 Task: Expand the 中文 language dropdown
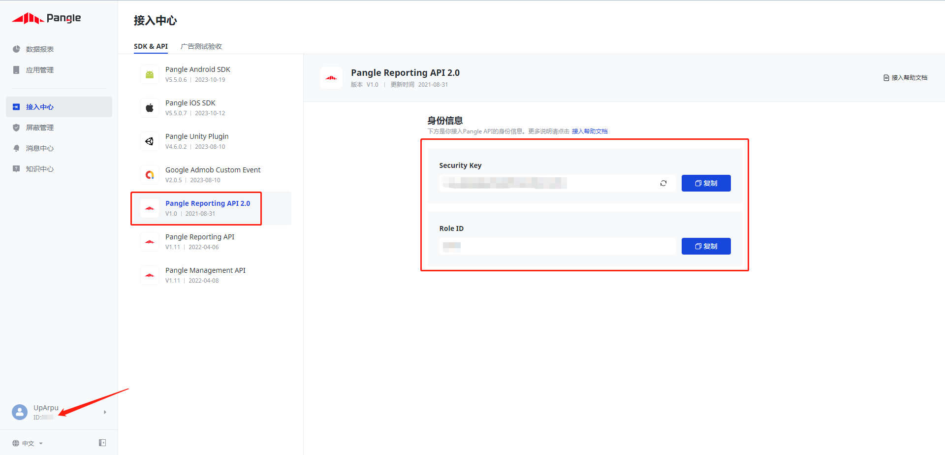click(x=28, y=443)
